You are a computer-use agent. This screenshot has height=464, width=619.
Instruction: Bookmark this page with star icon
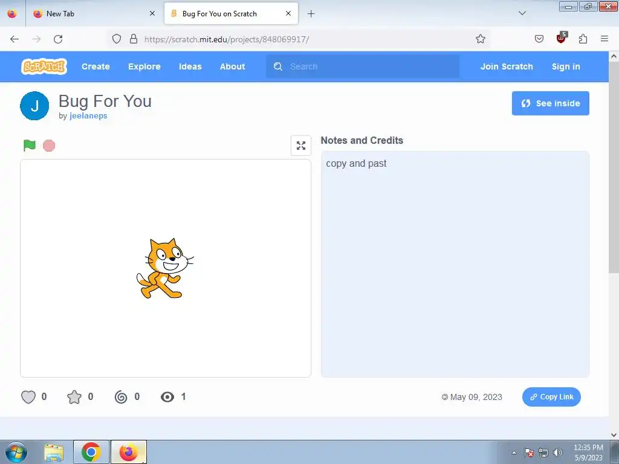pos(480,39)
